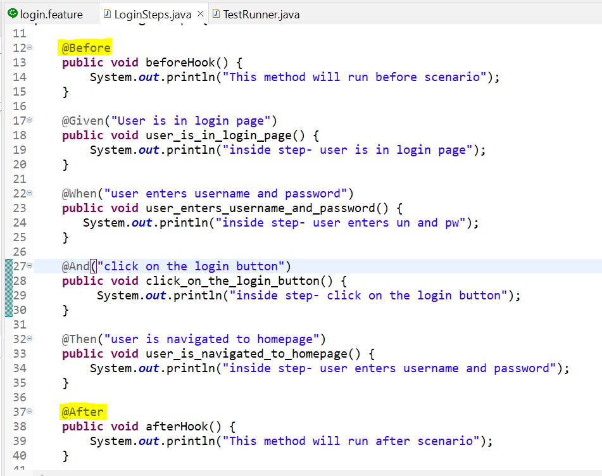Fold the @Then method at line 32
Viewport: 602px width, 476px height.
pyautogui.click(x=30, y=339)
